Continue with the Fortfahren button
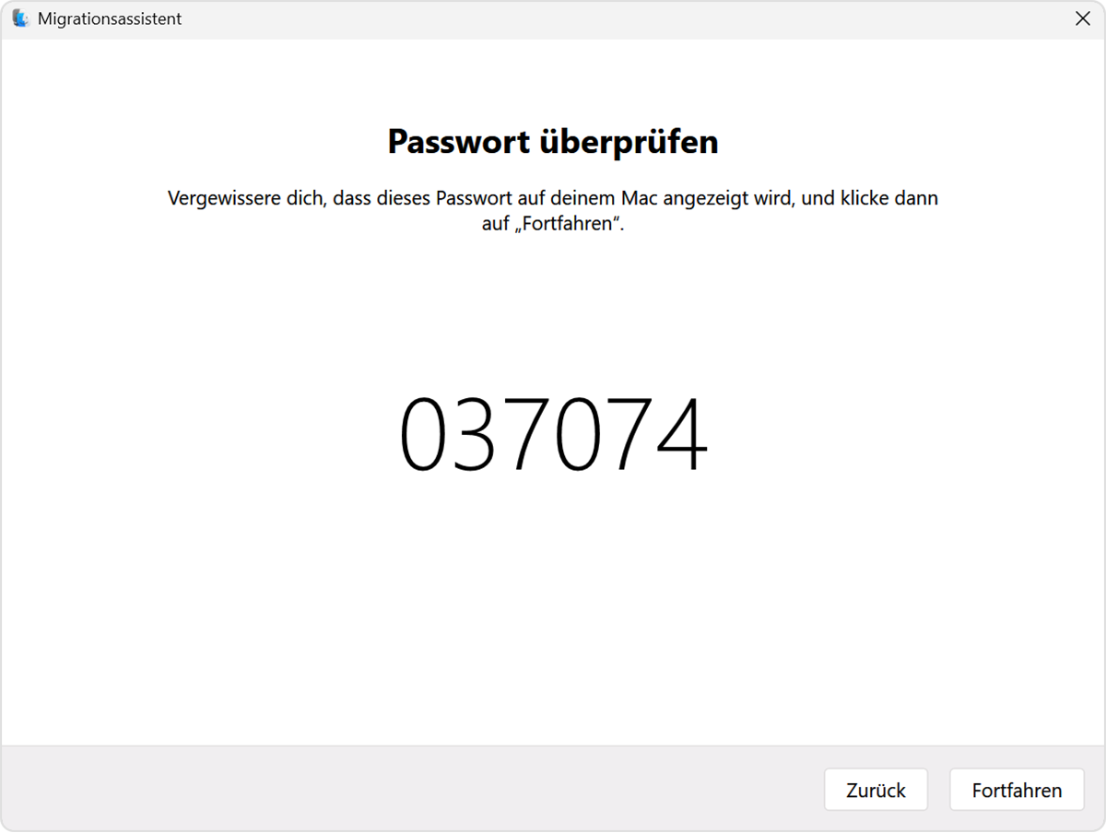1106x833 pixels. (x=1017, y=790)
